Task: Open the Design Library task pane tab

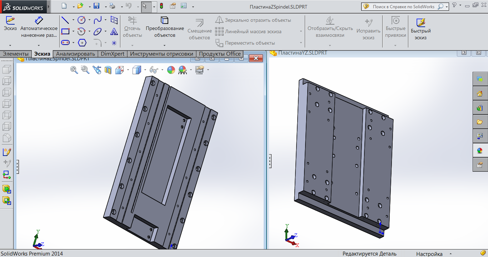Action: [x=480, y=107]
